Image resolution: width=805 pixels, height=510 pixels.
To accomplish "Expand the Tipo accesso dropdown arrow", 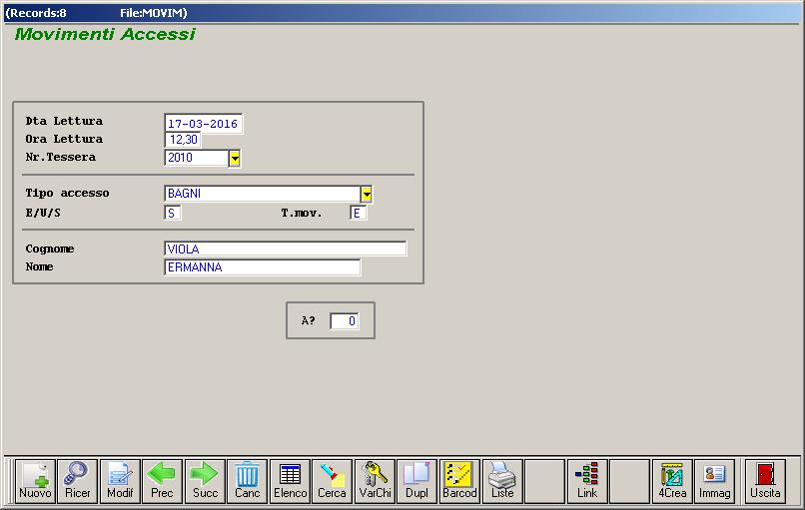I will pos(367,194).
